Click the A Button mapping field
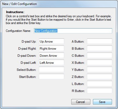The width and height of the screenshot is (118, 109). point(99,41)
